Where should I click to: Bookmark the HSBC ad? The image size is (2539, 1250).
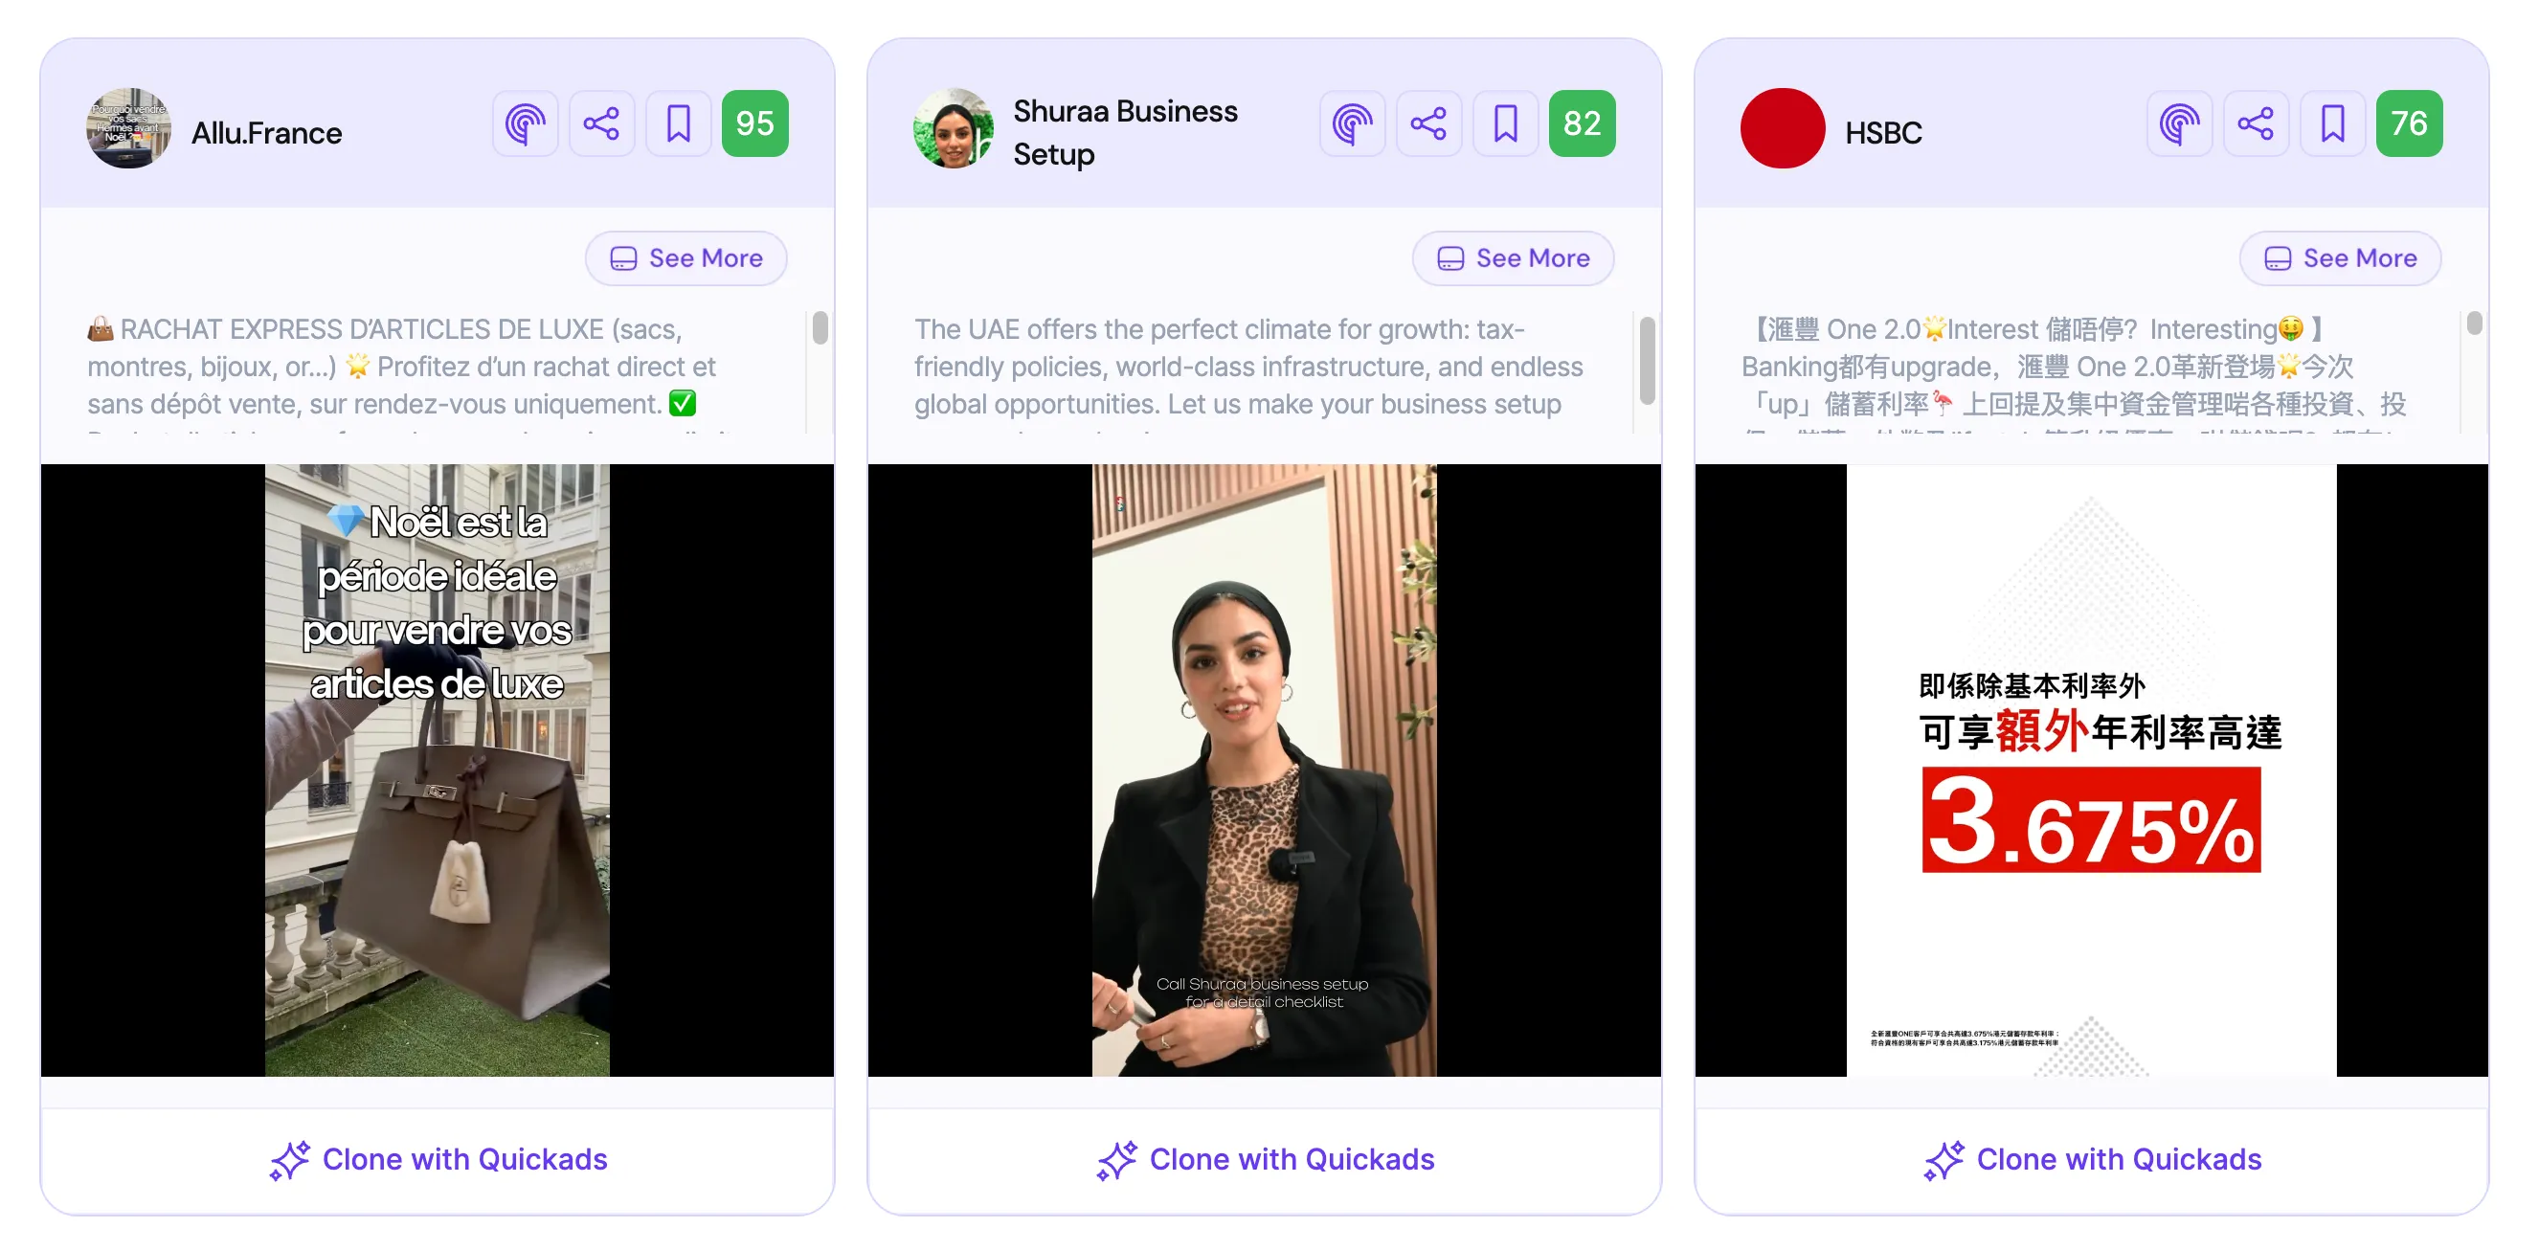pos(2332,124)
